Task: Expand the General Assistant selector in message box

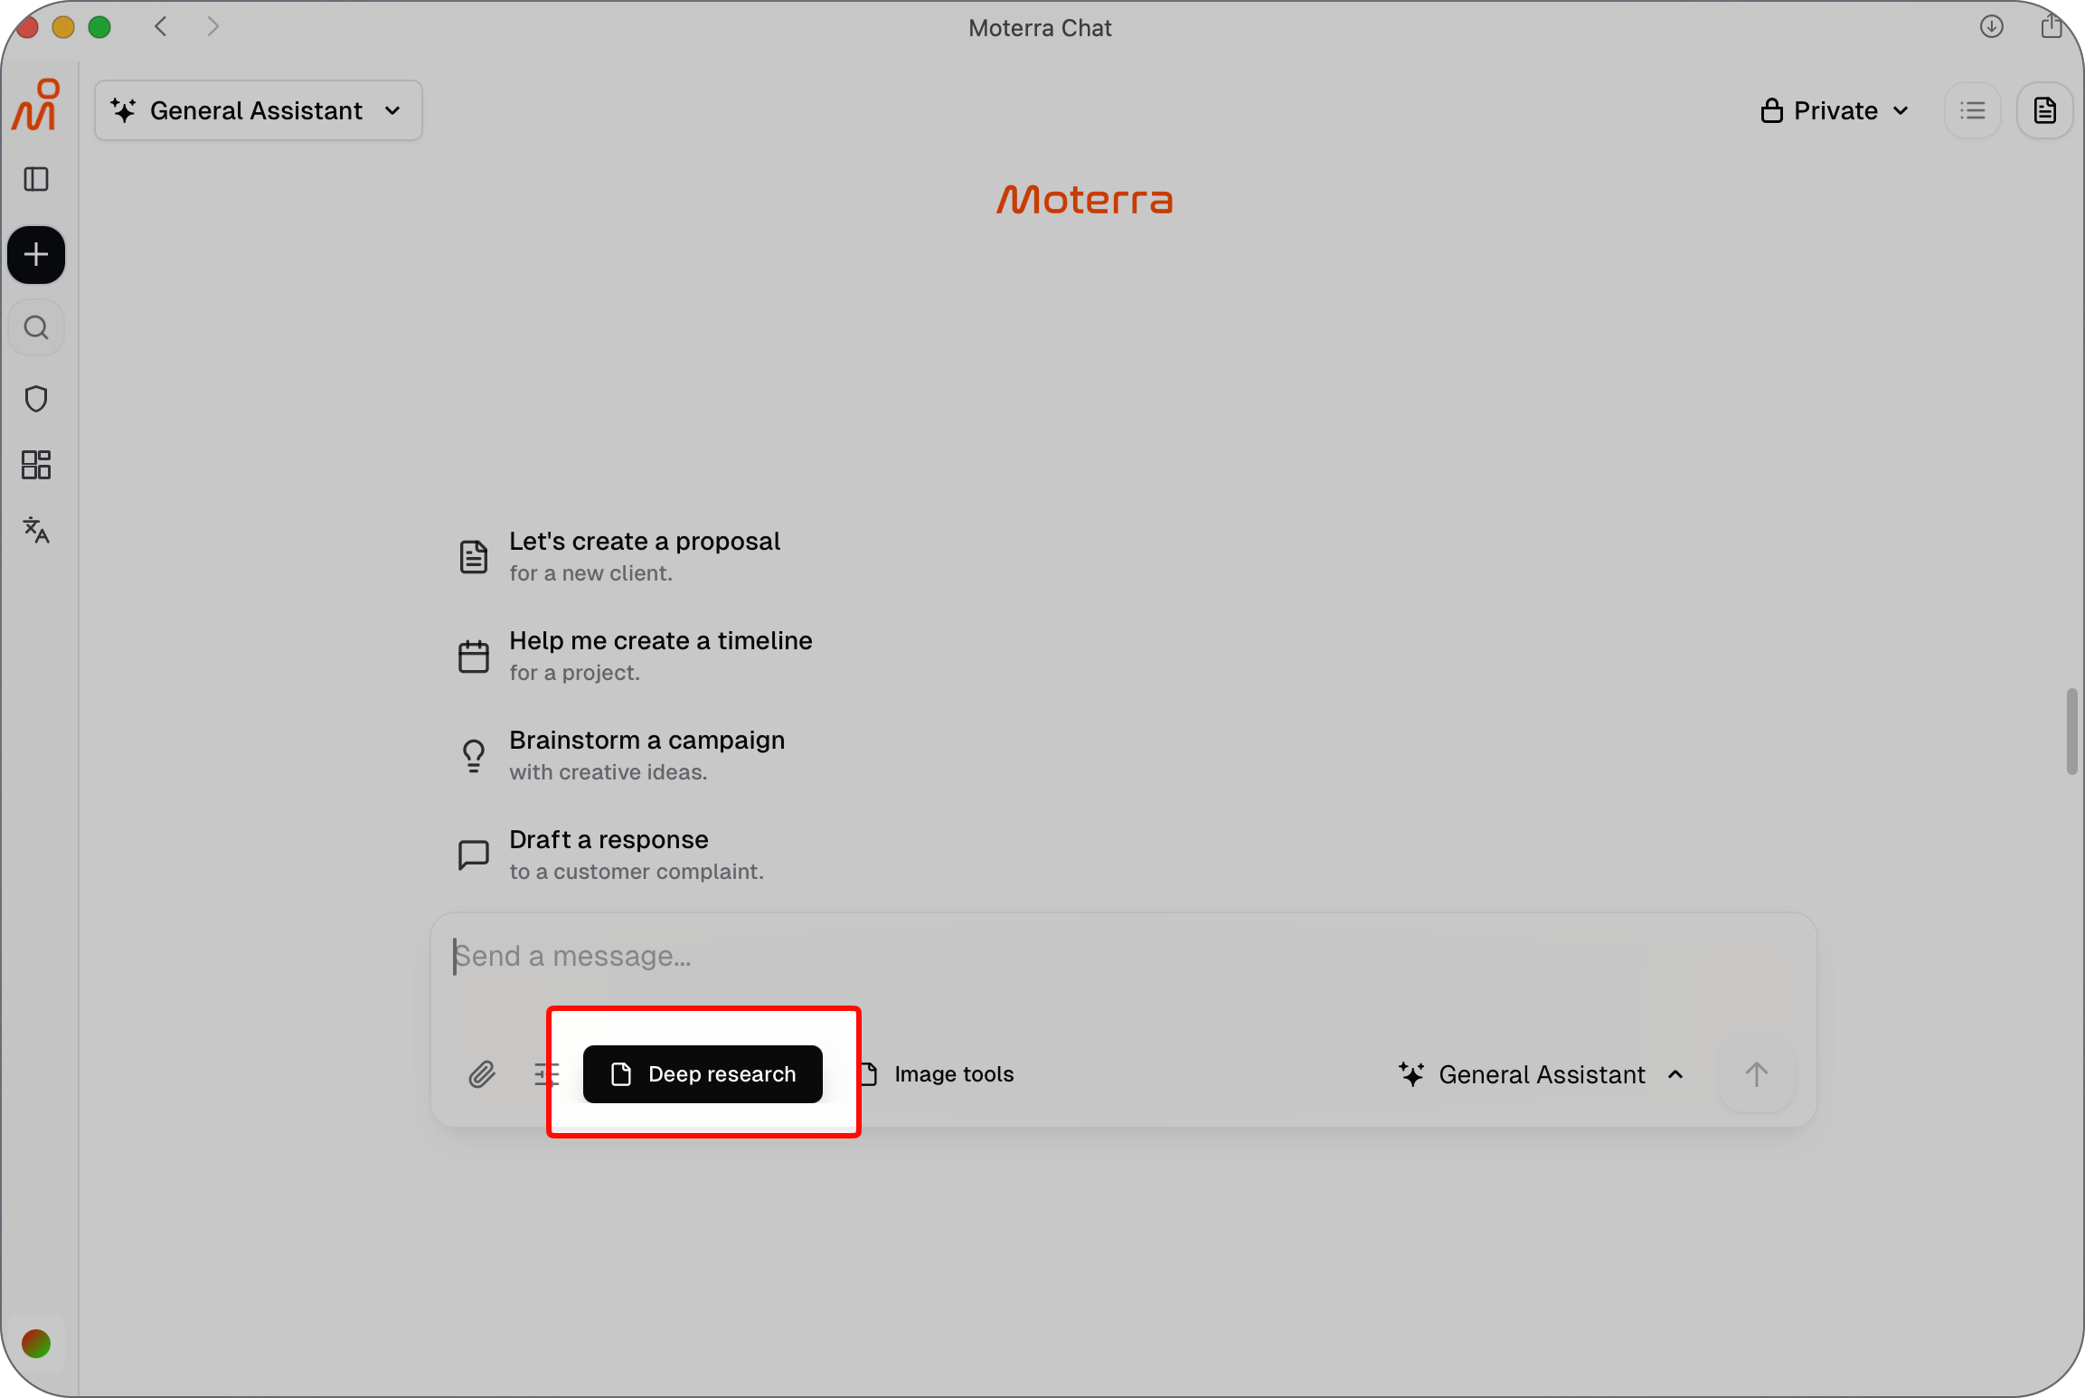Action: coord(1542,1074)
